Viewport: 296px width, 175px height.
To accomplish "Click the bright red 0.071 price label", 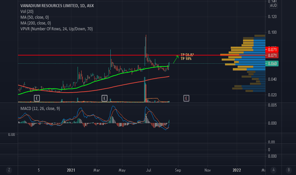I will tap(272, 50).
